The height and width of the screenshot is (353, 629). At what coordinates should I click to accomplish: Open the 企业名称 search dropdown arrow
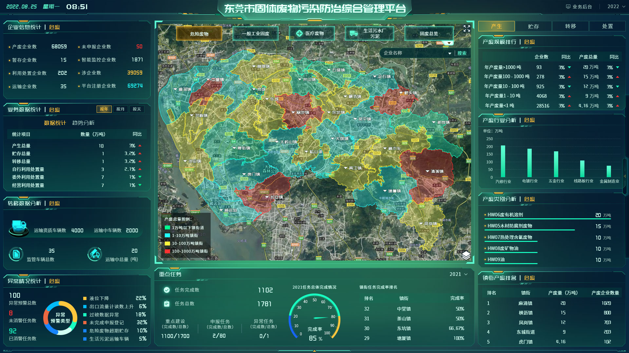coord(450,53)
